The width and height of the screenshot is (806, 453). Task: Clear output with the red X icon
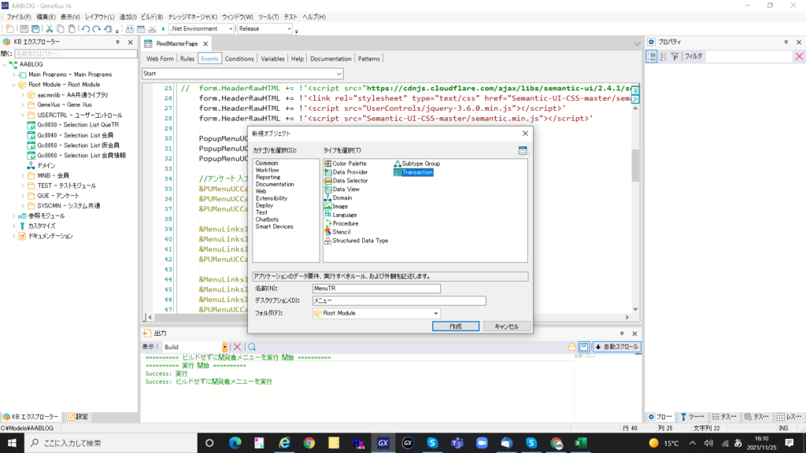237,347
